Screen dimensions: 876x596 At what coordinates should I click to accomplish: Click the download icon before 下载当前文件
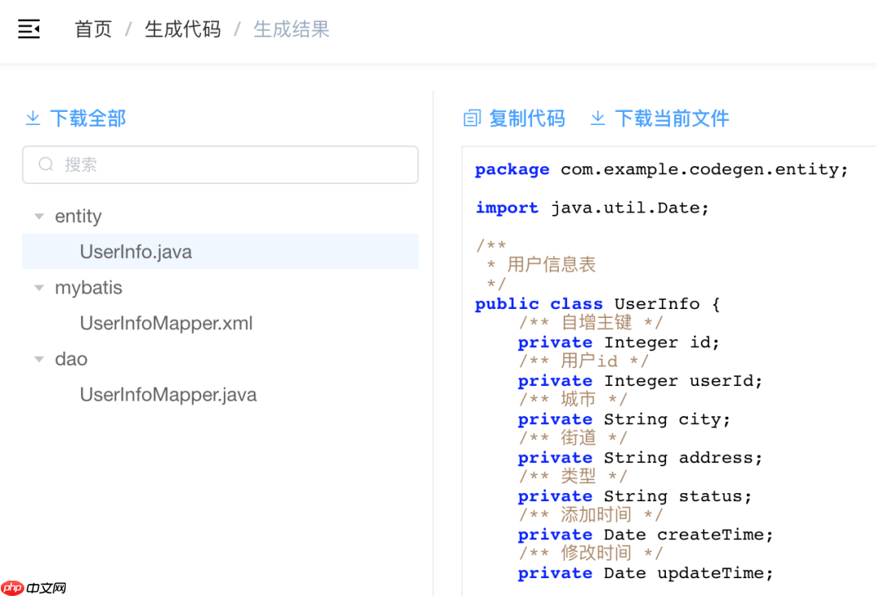597,118
